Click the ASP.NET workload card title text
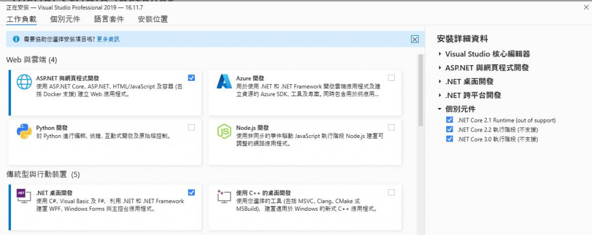The image size is (592, 235). pyautogui.click(x=68, y=78)
